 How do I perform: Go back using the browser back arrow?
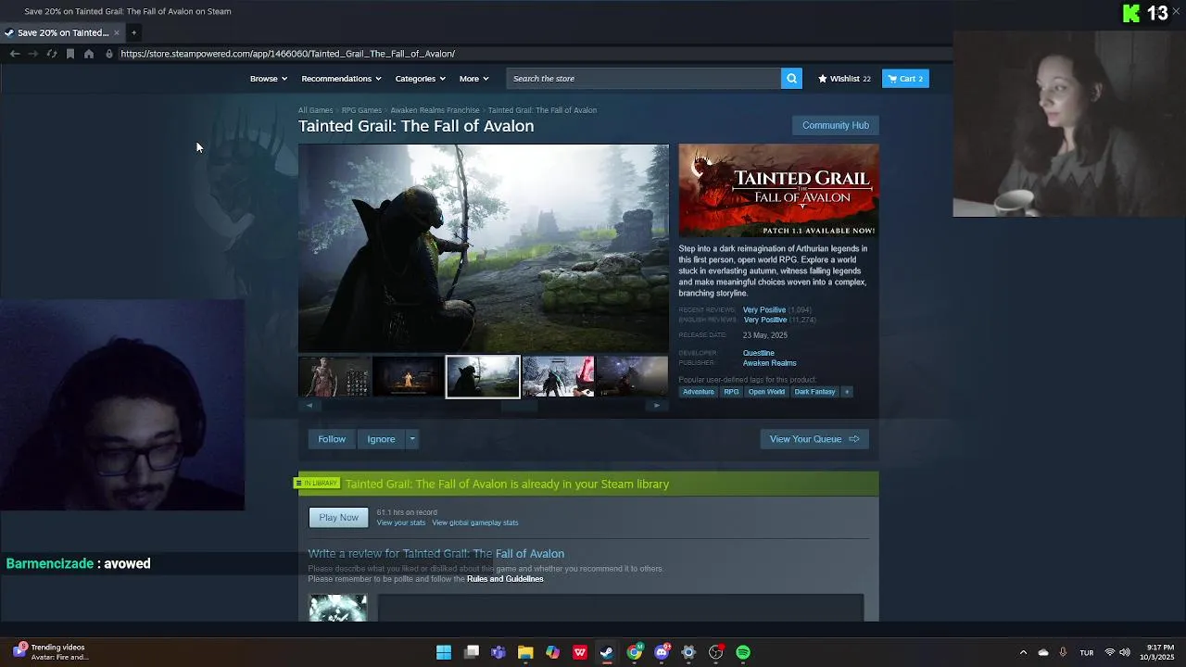point(15,54)
